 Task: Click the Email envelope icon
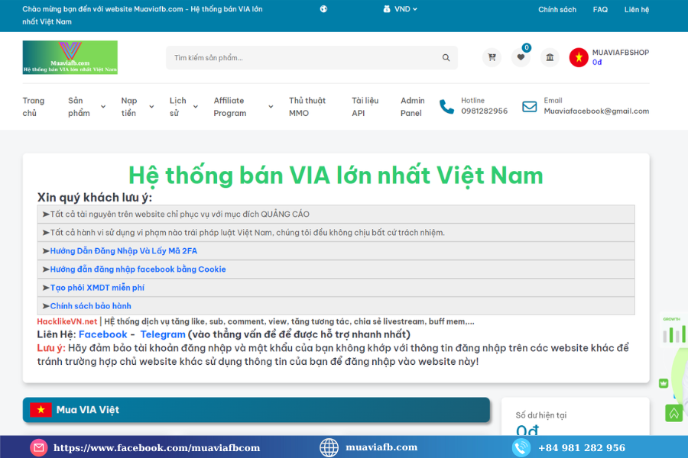pyautogui.click(x=529, y=107)
